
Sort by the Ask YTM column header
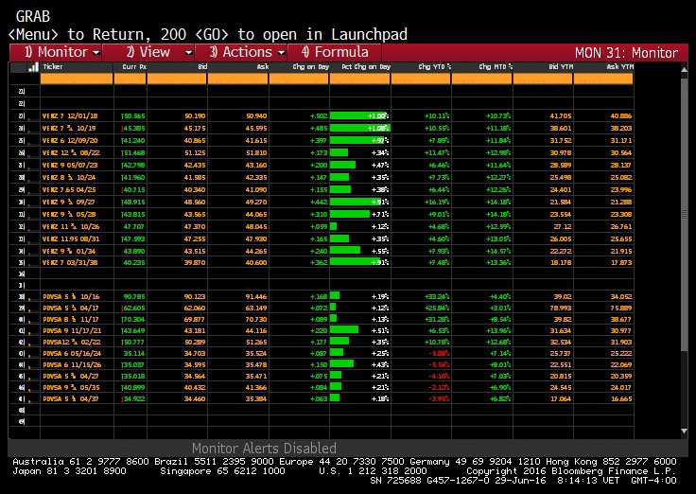[x=619, y=67]
